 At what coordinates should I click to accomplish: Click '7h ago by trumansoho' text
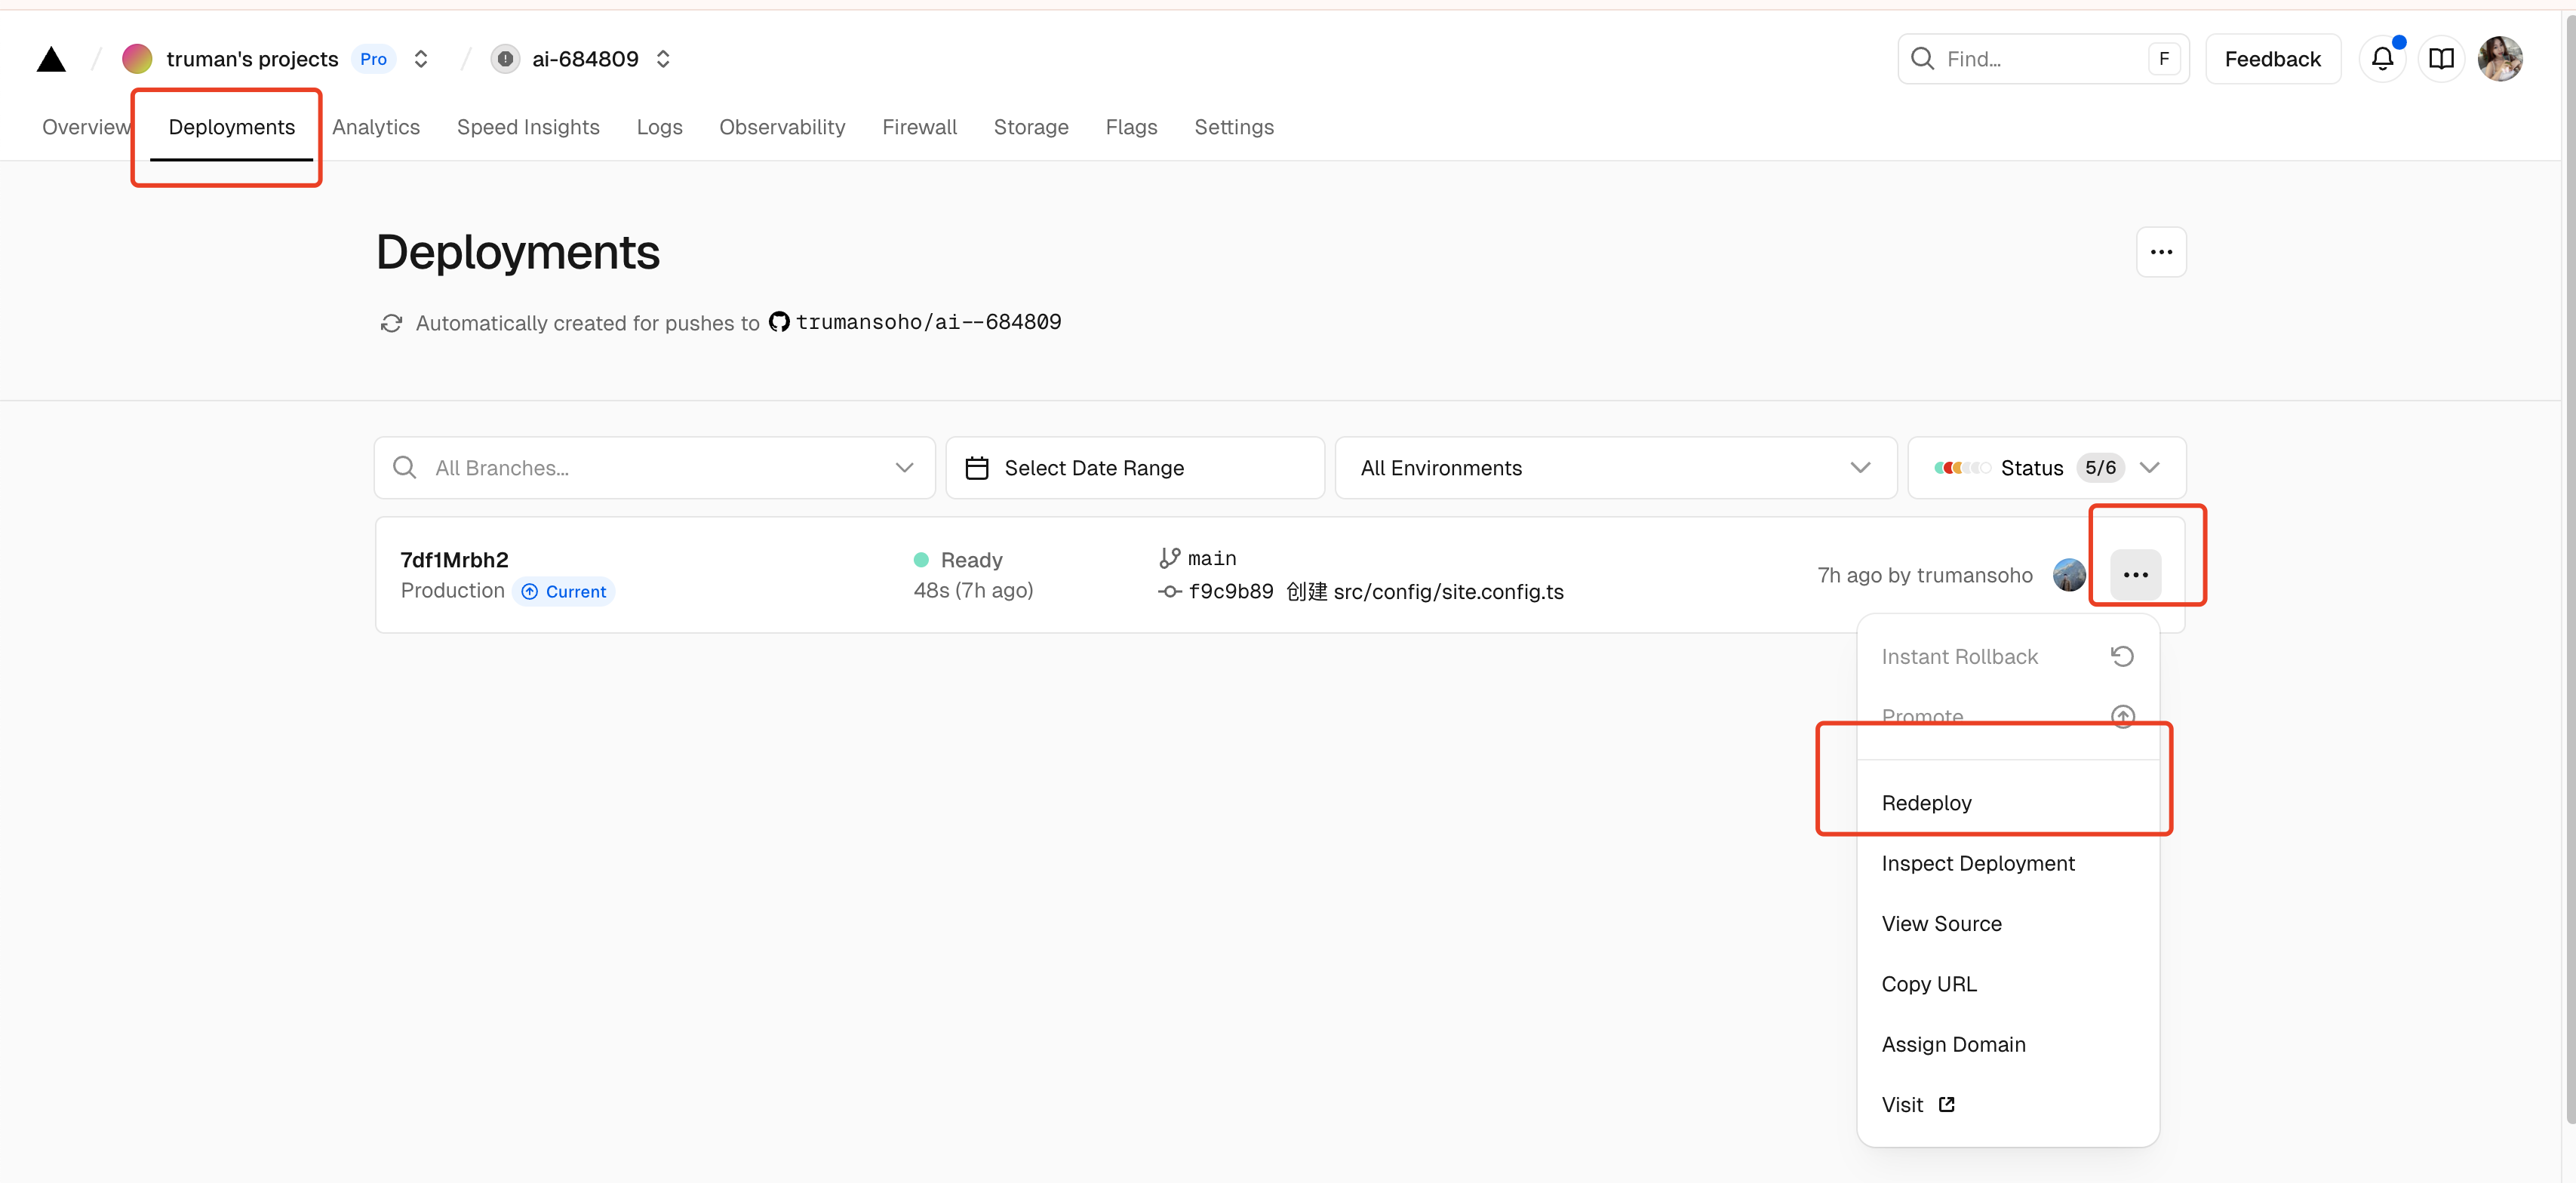click(x=1924, y=575)
